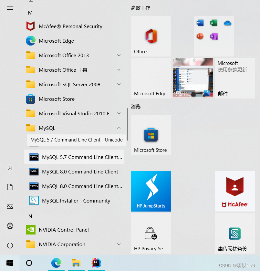Viewport: 260px width, 271px height.
Task: Open the McAfee tile
Action: pyautogui.click(x=235, y=191)
